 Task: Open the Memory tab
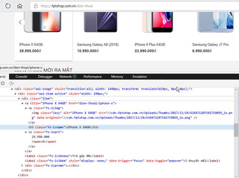tap(117, 76)
